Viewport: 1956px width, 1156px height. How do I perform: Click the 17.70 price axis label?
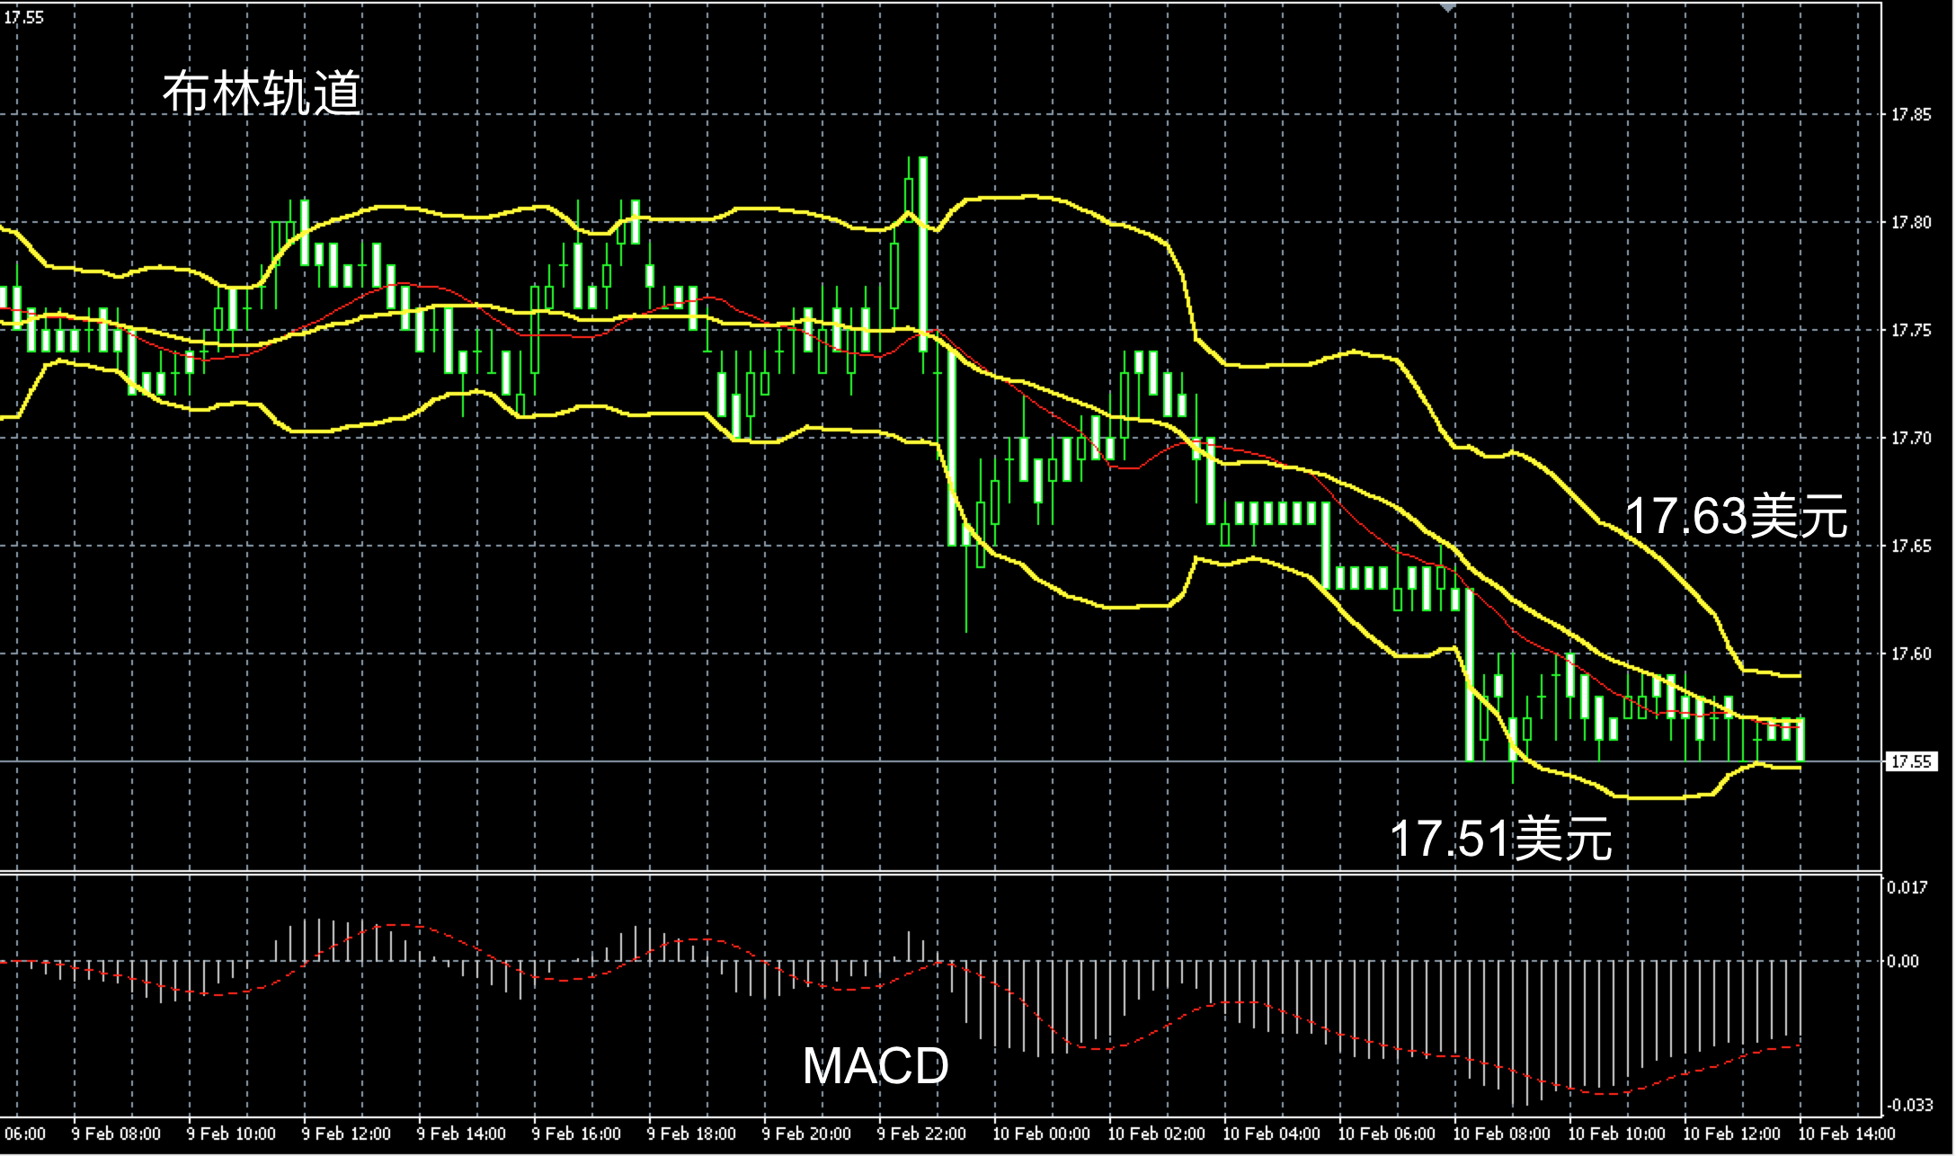1910,439
